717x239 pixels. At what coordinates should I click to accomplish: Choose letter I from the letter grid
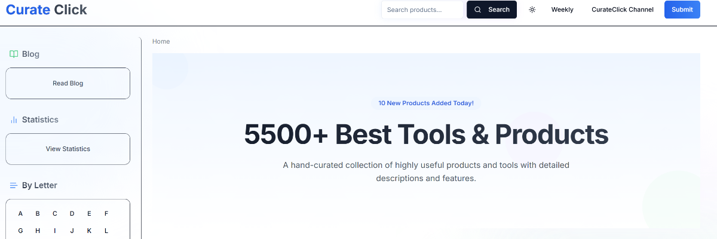click(x=54, y=231)
